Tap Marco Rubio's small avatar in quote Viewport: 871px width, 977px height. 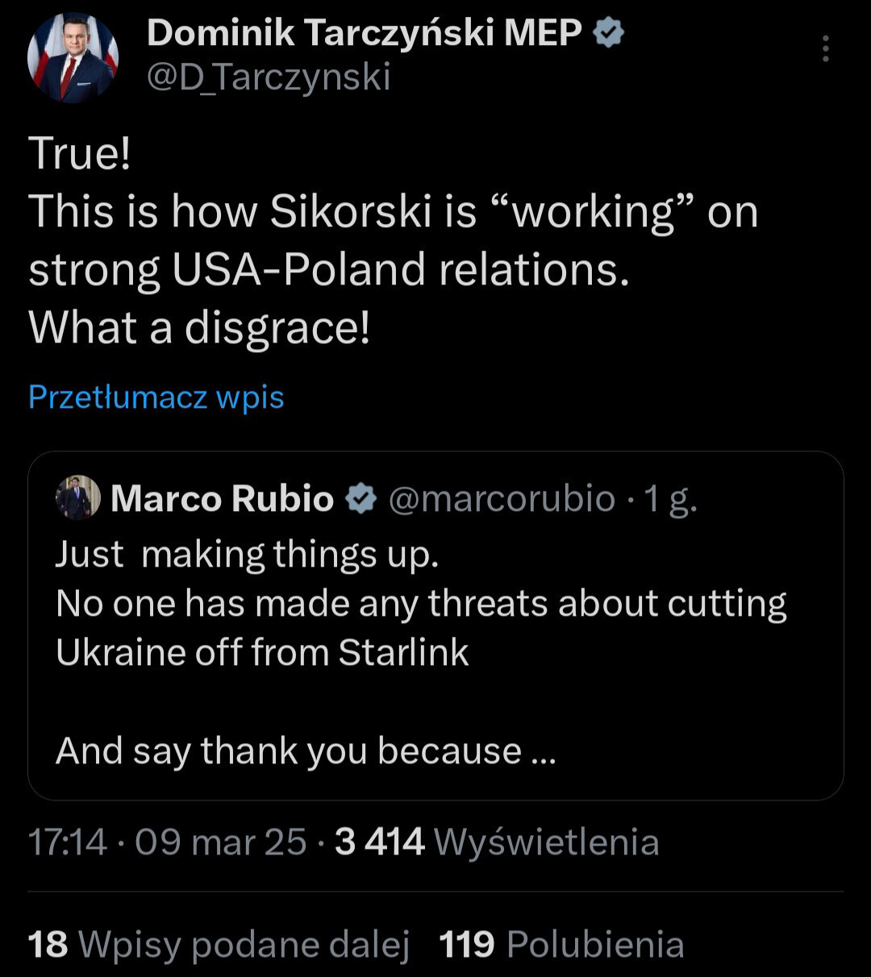(x=77, y=498)
